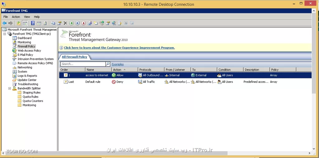Click the 'access to internet' rule name
319x158 pixels.
(97, 75)
